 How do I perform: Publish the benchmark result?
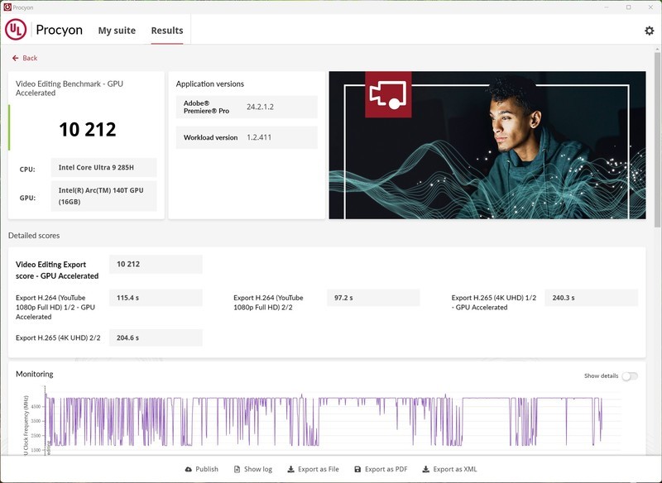click(x=201, y=469)
